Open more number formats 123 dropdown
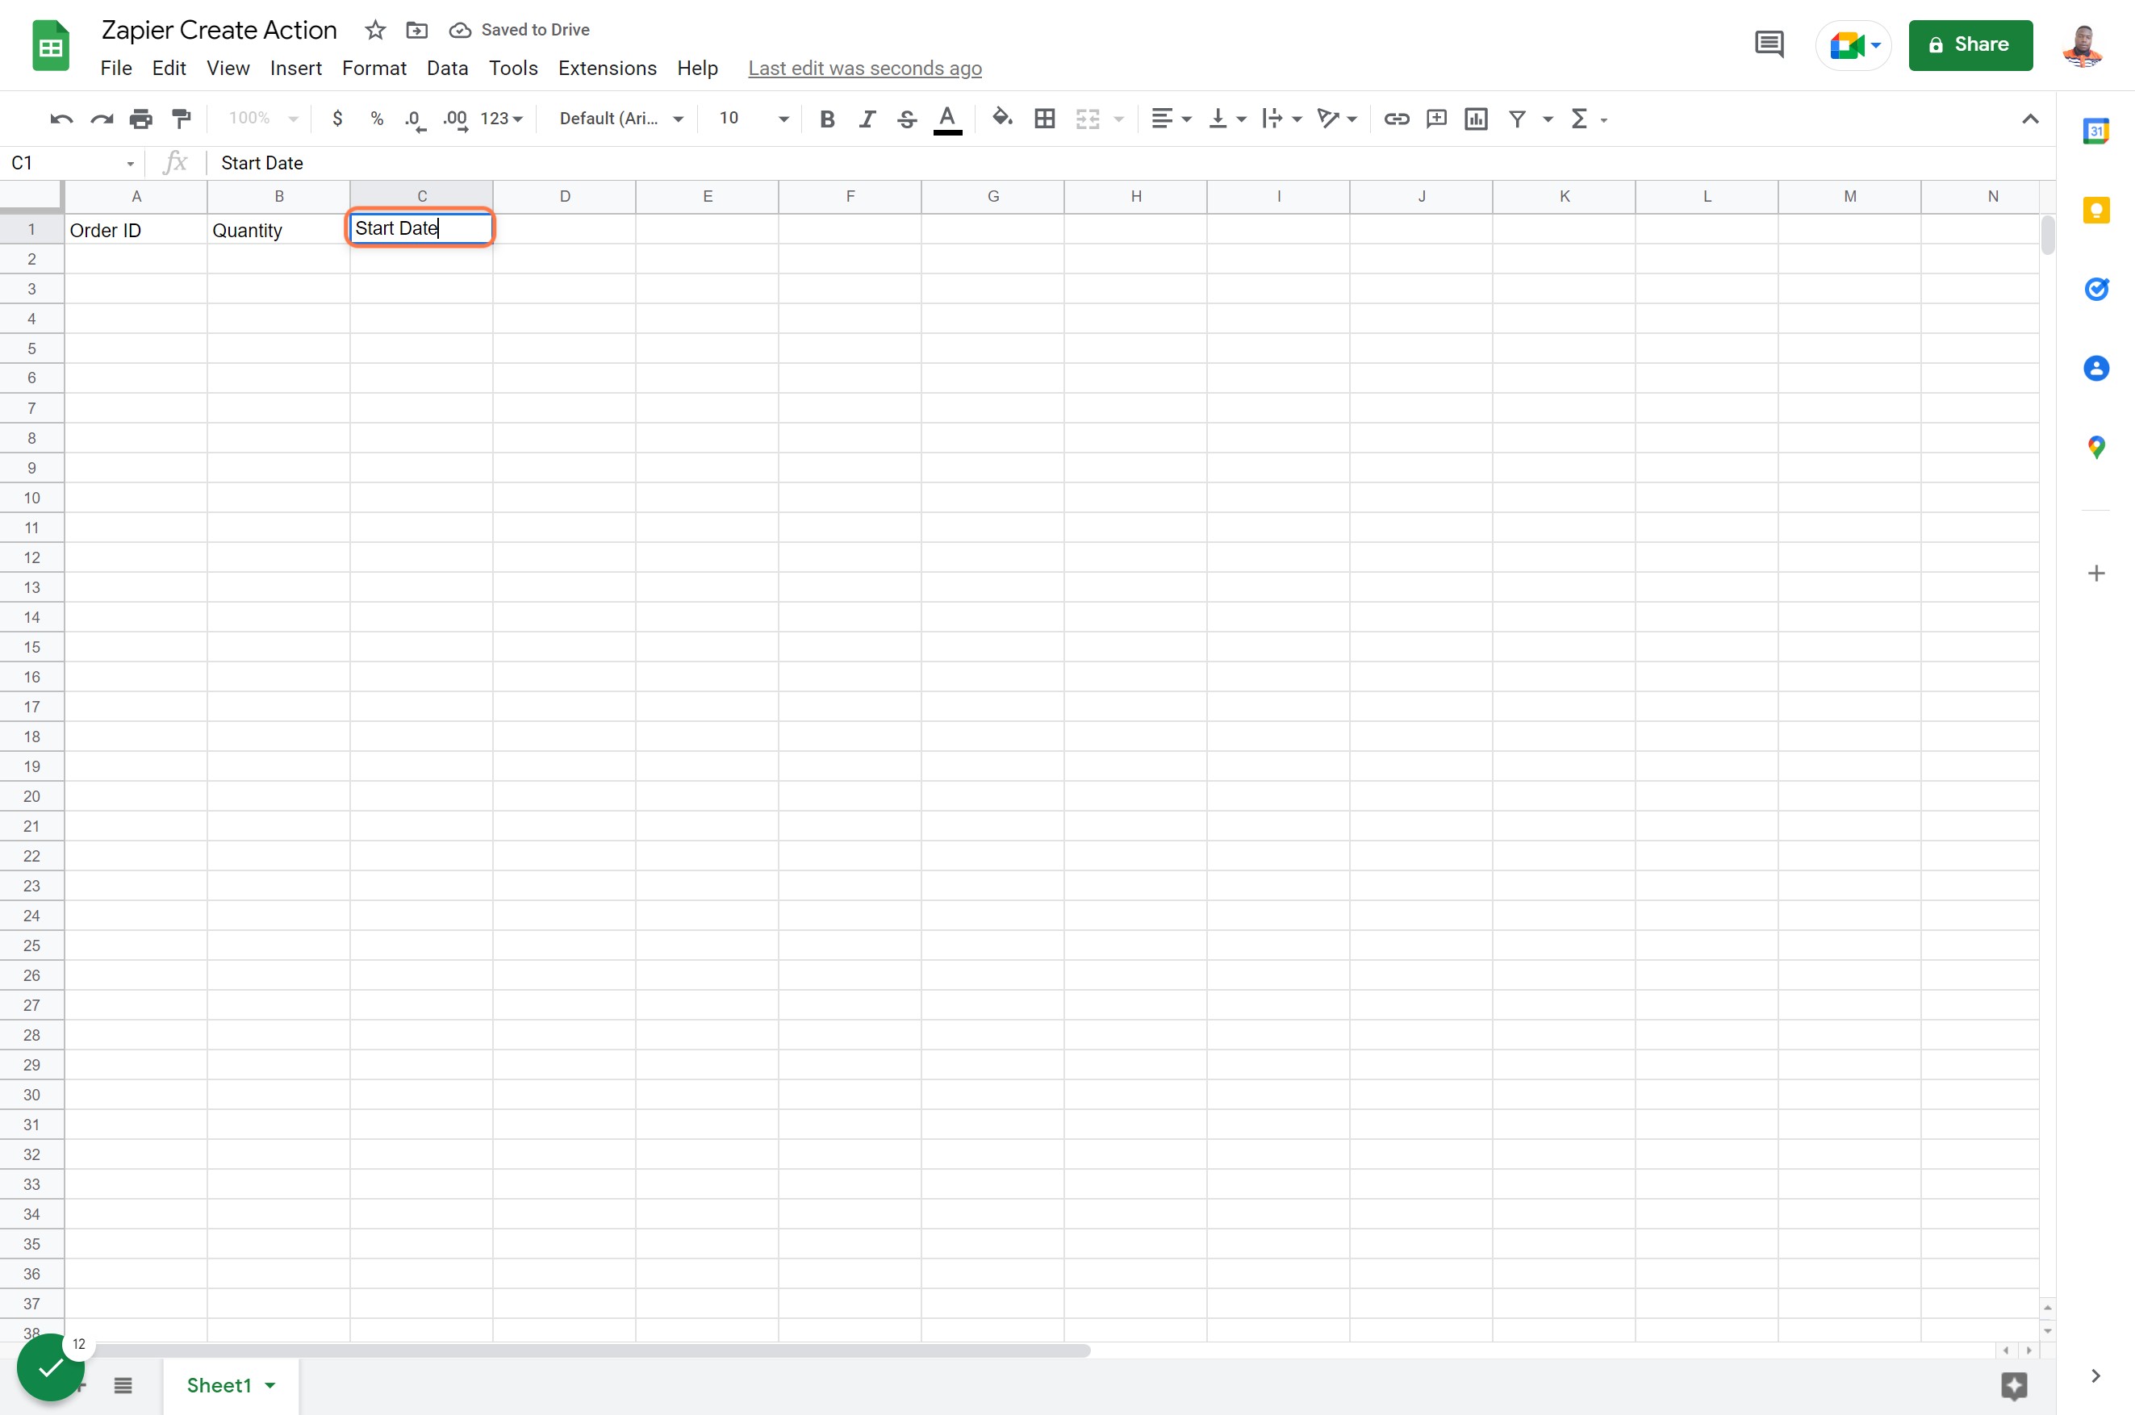The width and height of the screenshot is (2135, 1415). click(x=502, y=119)
